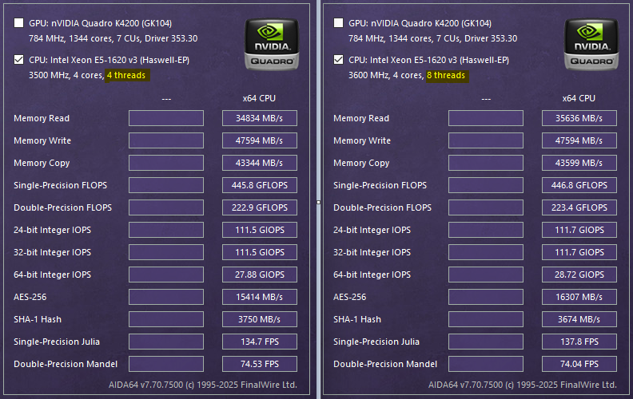Select the 445.8 GFLOPS Single-Precision result
The image size is (633, 399).
click(260, 185)
